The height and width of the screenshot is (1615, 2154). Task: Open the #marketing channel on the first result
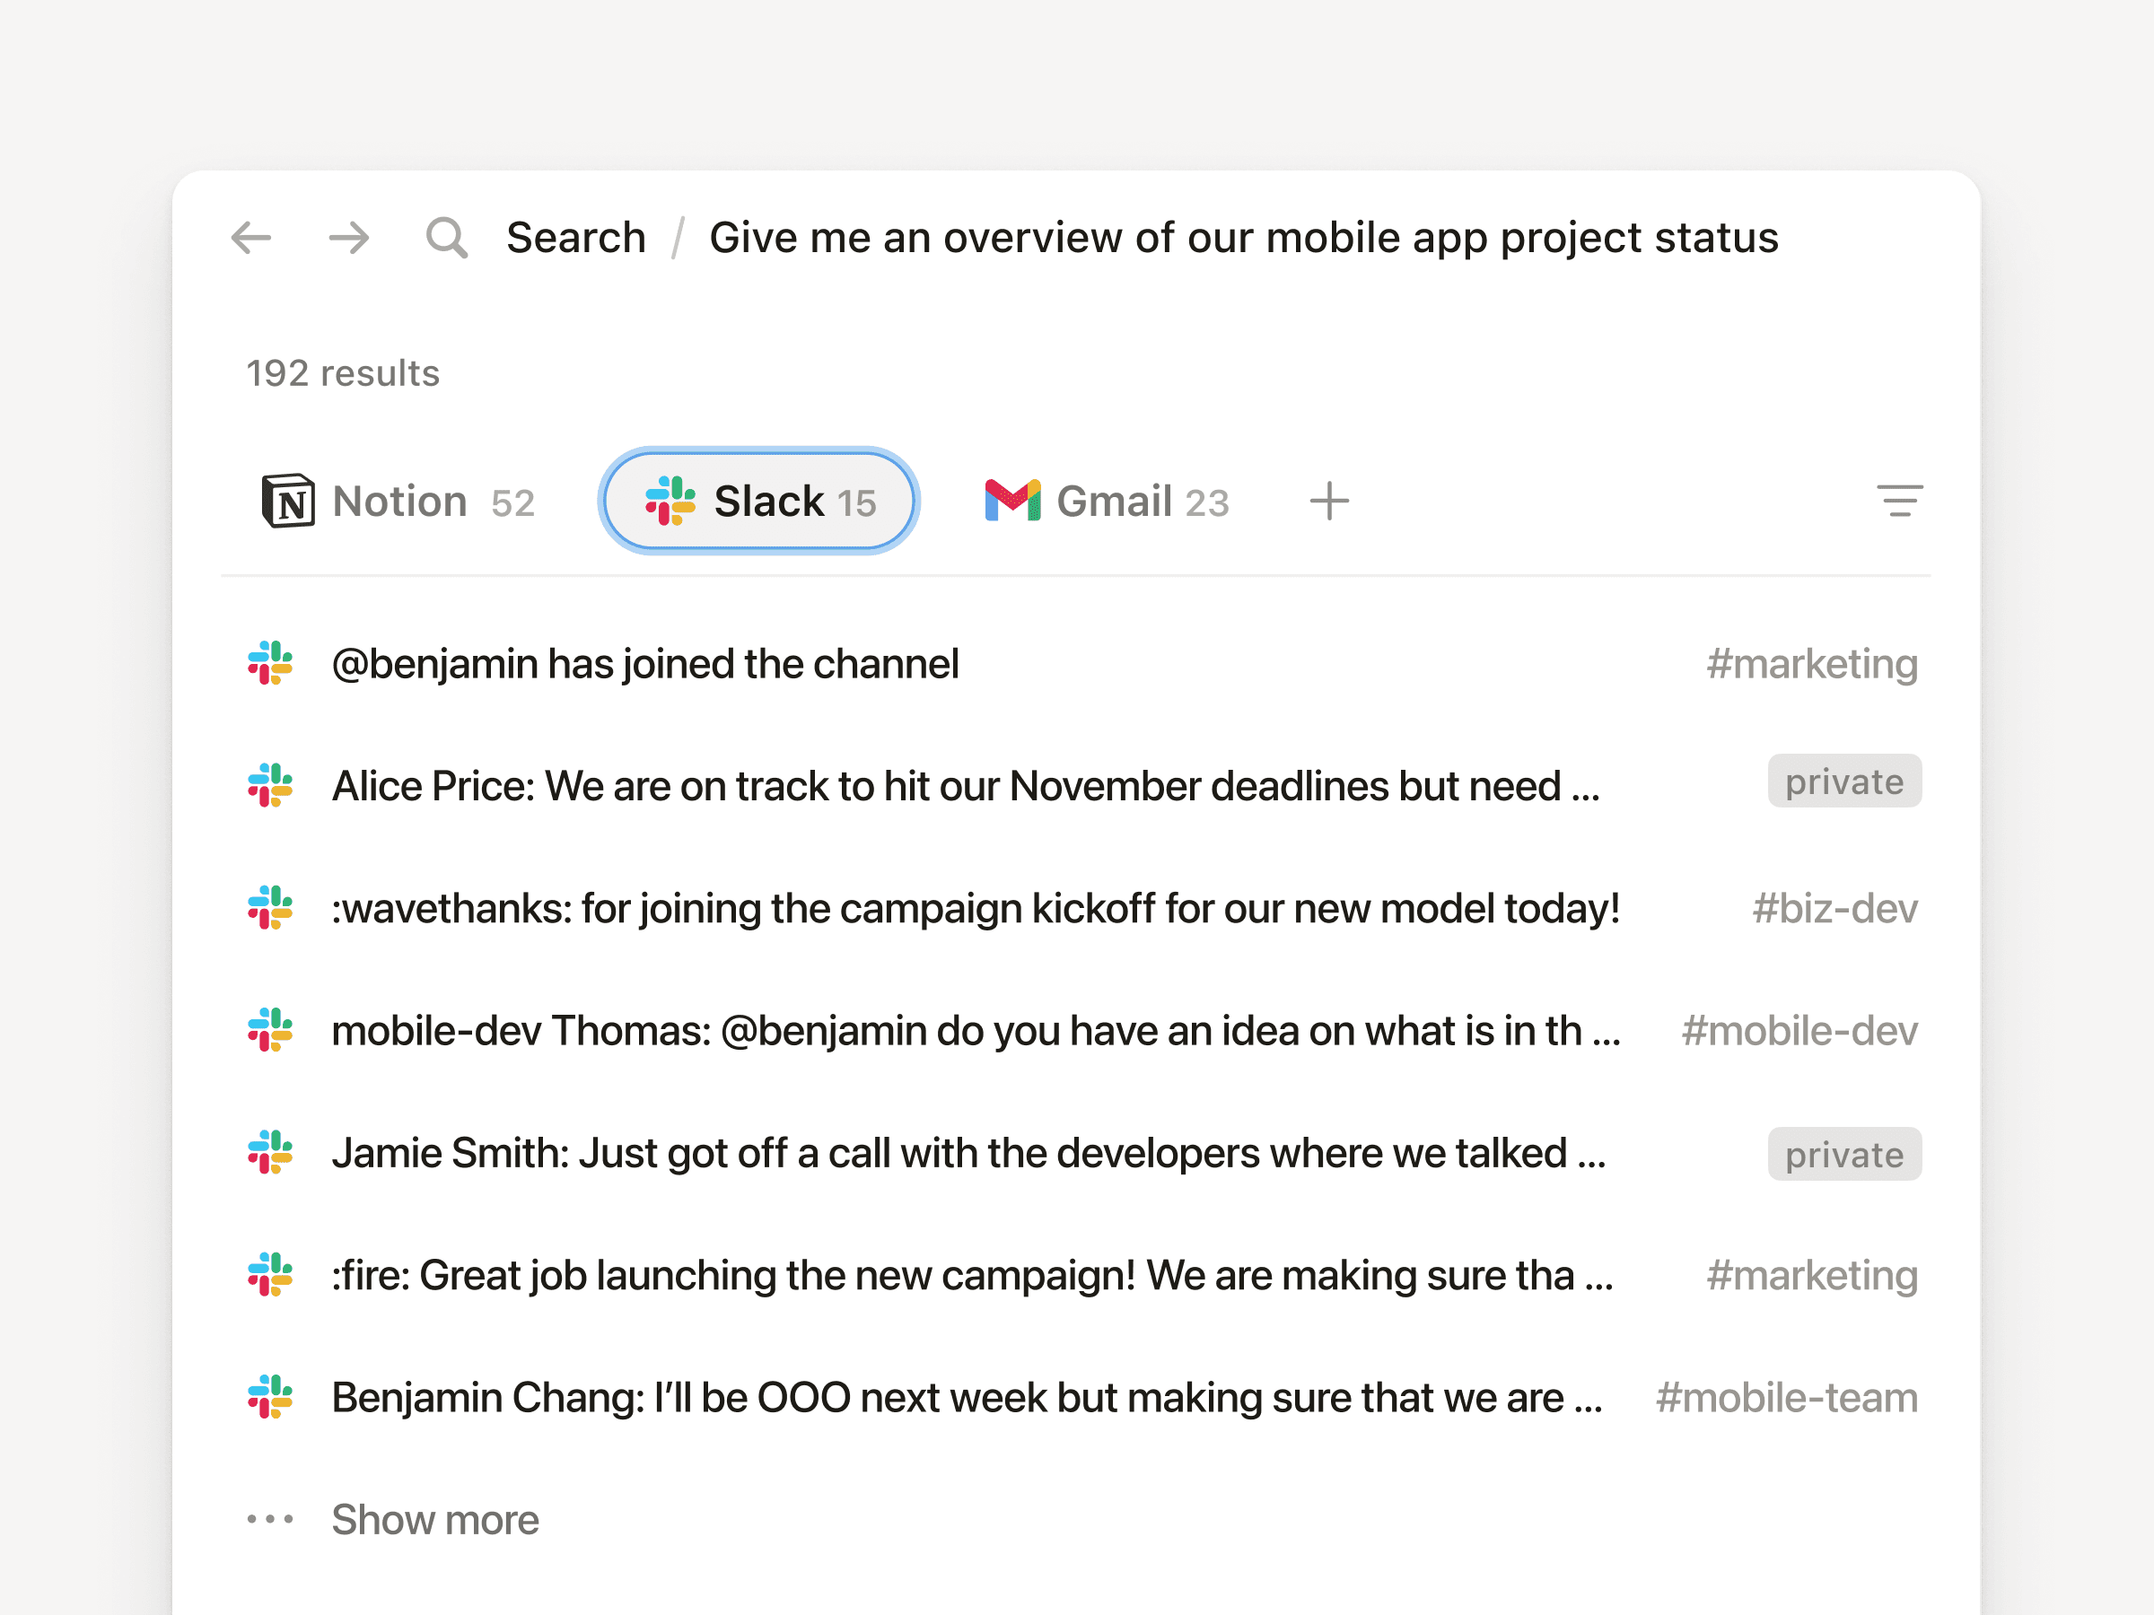(x=1812, y=663)
